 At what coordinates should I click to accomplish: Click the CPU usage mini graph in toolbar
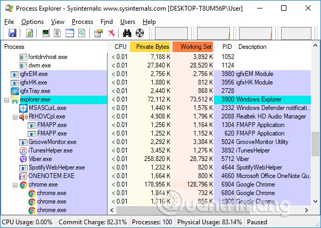tap(171, 33)
